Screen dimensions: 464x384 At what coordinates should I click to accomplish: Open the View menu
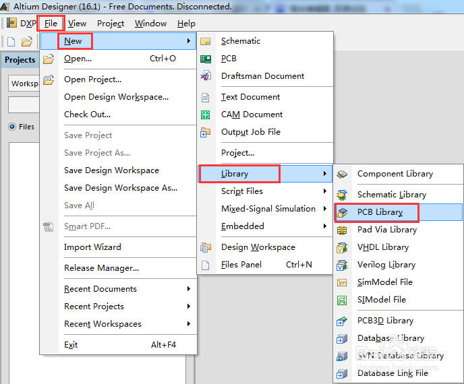pyautogui.click(x=77, y=24)
